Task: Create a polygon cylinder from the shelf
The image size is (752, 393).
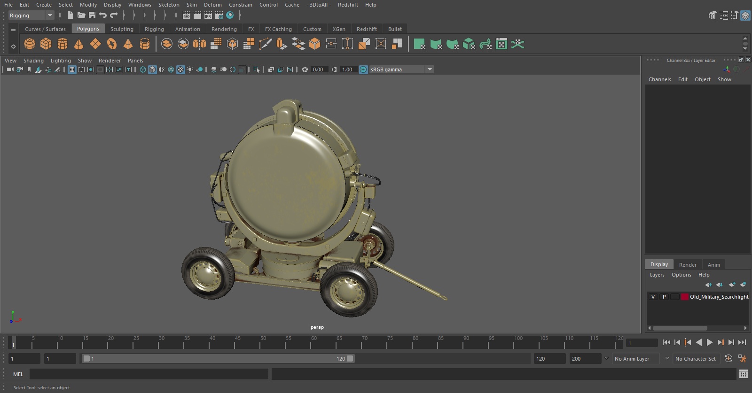Action: pyautogui.click(x=63, y=44)
